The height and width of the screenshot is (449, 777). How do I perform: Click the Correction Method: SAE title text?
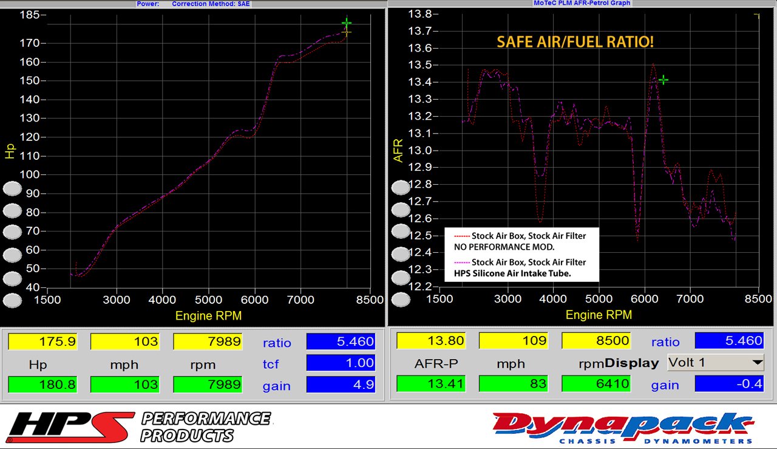pyautogui.click(x=211, y=4)
